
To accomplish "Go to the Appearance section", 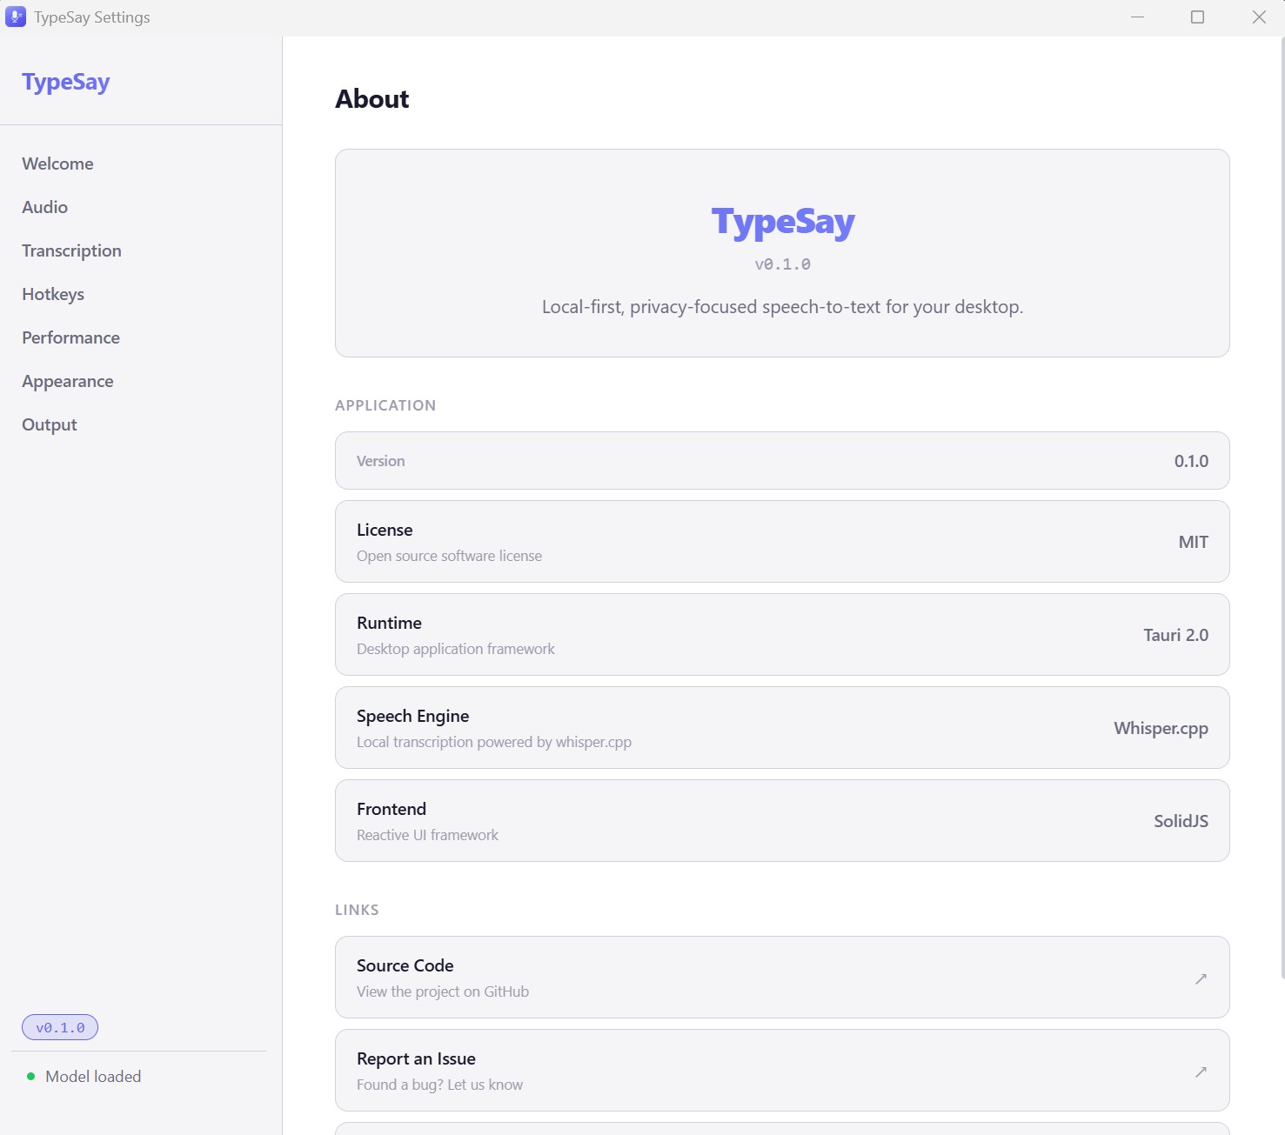I will click(x=67, y=381).
